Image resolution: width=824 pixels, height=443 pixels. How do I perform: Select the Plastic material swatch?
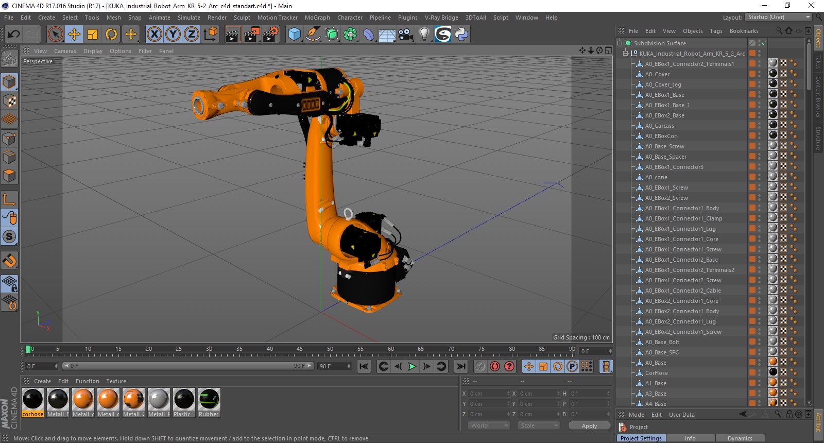point(184,403)
